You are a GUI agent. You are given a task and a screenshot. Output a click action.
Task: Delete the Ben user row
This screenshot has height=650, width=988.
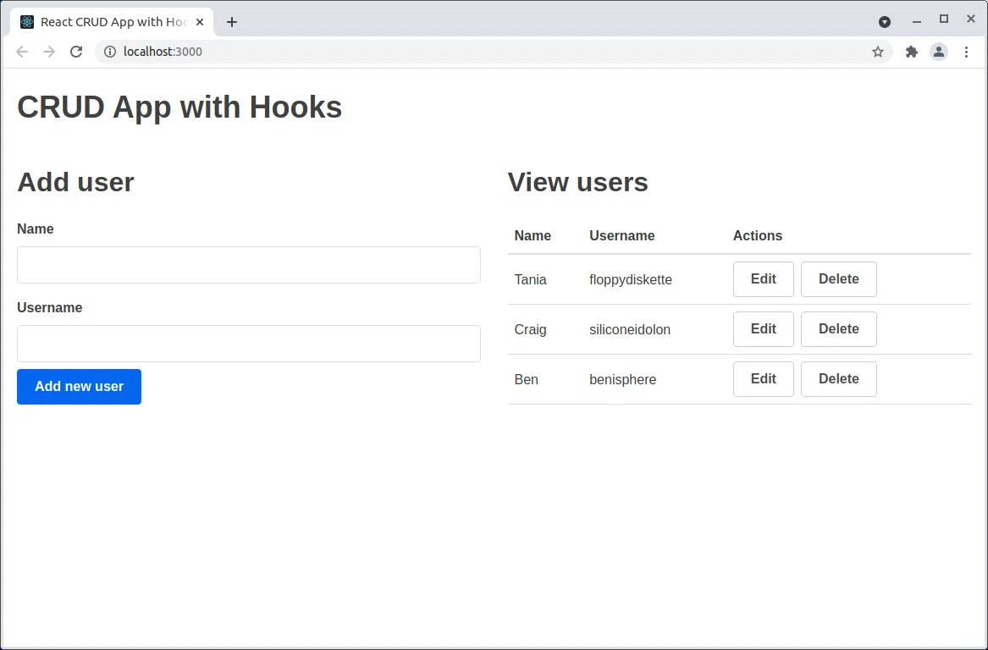pyautogui.click(x=839, y=378)
